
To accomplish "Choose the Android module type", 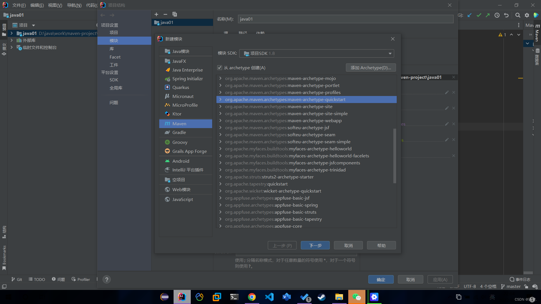I will (x=185, y=161).
